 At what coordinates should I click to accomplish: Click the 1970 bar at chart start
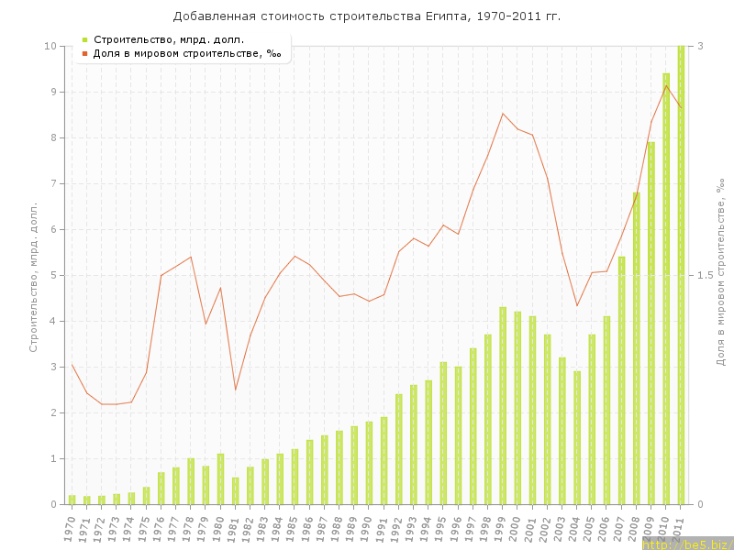pyautogui.click(x=72, y=500)
